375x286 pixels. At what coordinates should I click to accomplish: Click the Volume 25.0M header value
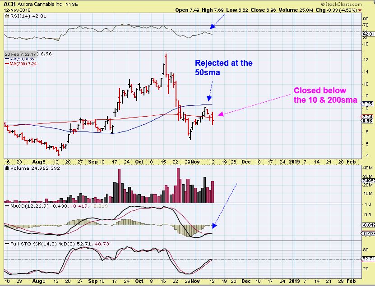click(x=296, y=10)
